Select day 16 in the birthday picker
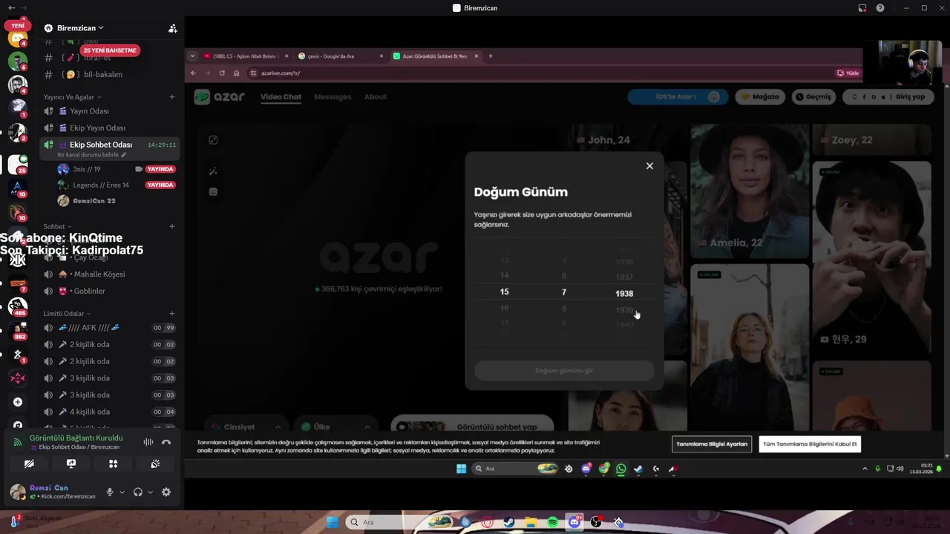 click(505, 309)
